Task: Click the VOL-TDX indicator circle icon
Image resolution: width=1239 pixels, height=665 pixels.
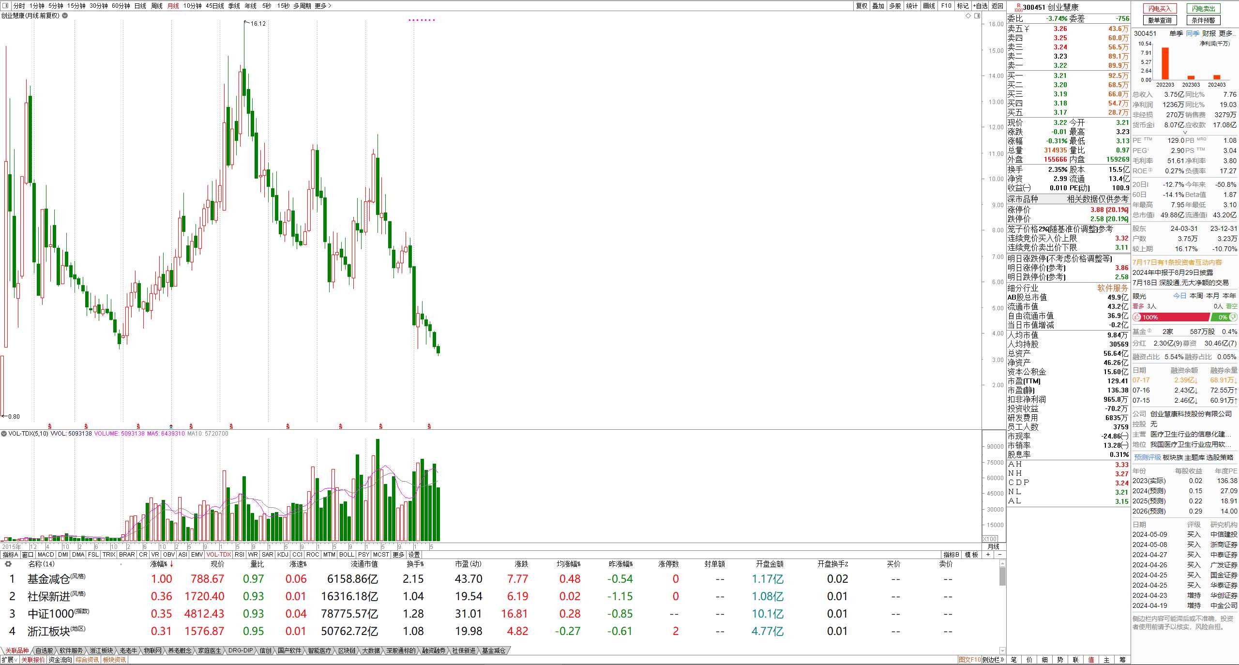Action: tap(4, 434)
